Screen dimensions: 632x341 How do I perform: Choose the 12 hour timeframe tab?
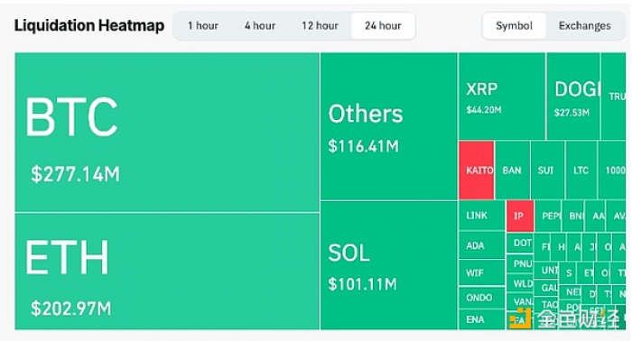(x=320, y=26)
